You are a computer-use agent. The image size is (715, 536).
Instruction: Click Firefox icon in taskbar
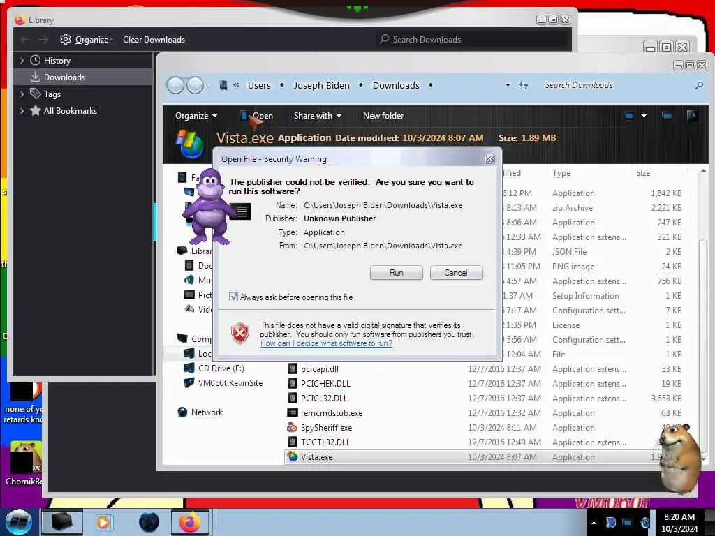click(x=190, y=522)
